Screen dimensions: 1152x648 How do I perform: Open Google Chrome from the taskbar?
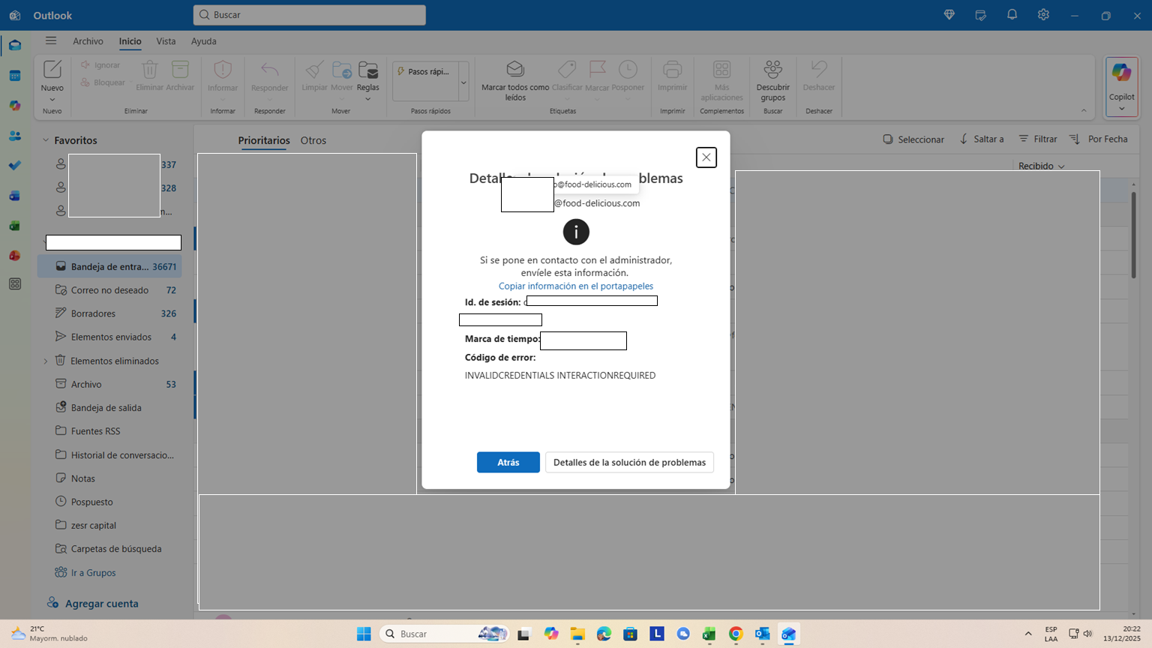(736, 634)
